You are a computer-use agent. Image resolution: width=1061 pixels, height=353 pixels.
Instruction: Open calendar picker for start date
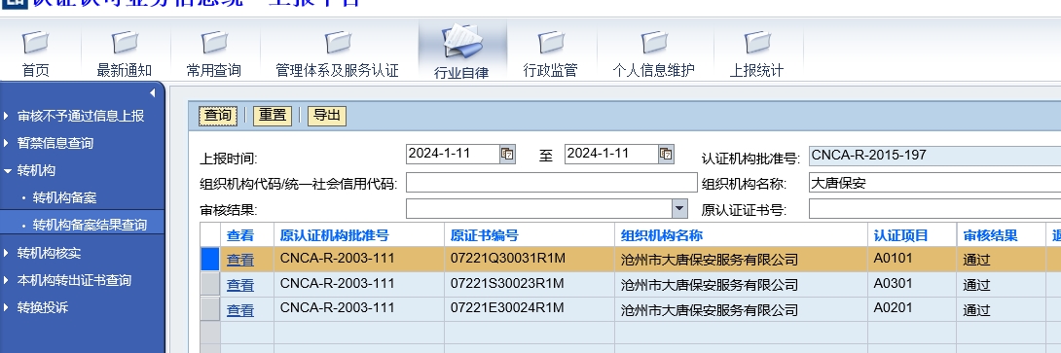507,155
